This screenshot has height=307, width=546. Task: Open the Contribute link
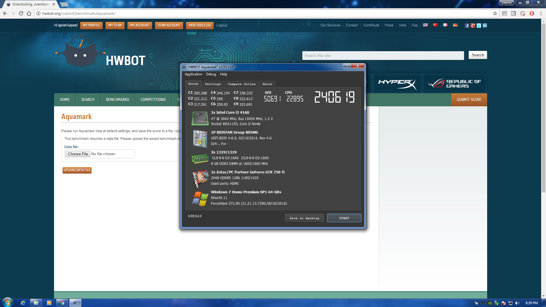tap(371, 25)
